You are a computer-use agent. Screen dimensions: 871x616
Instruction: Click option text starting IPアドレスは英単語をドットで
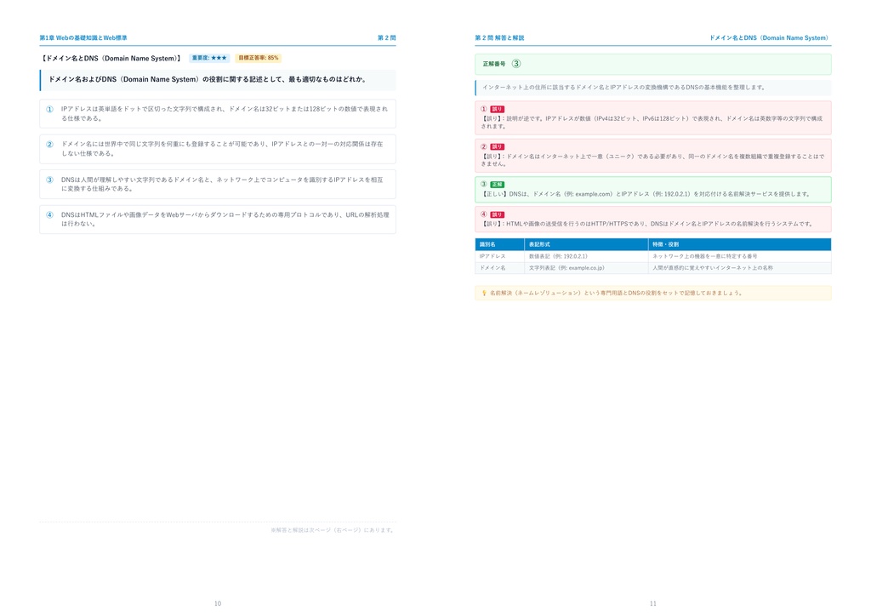[225, 113]
